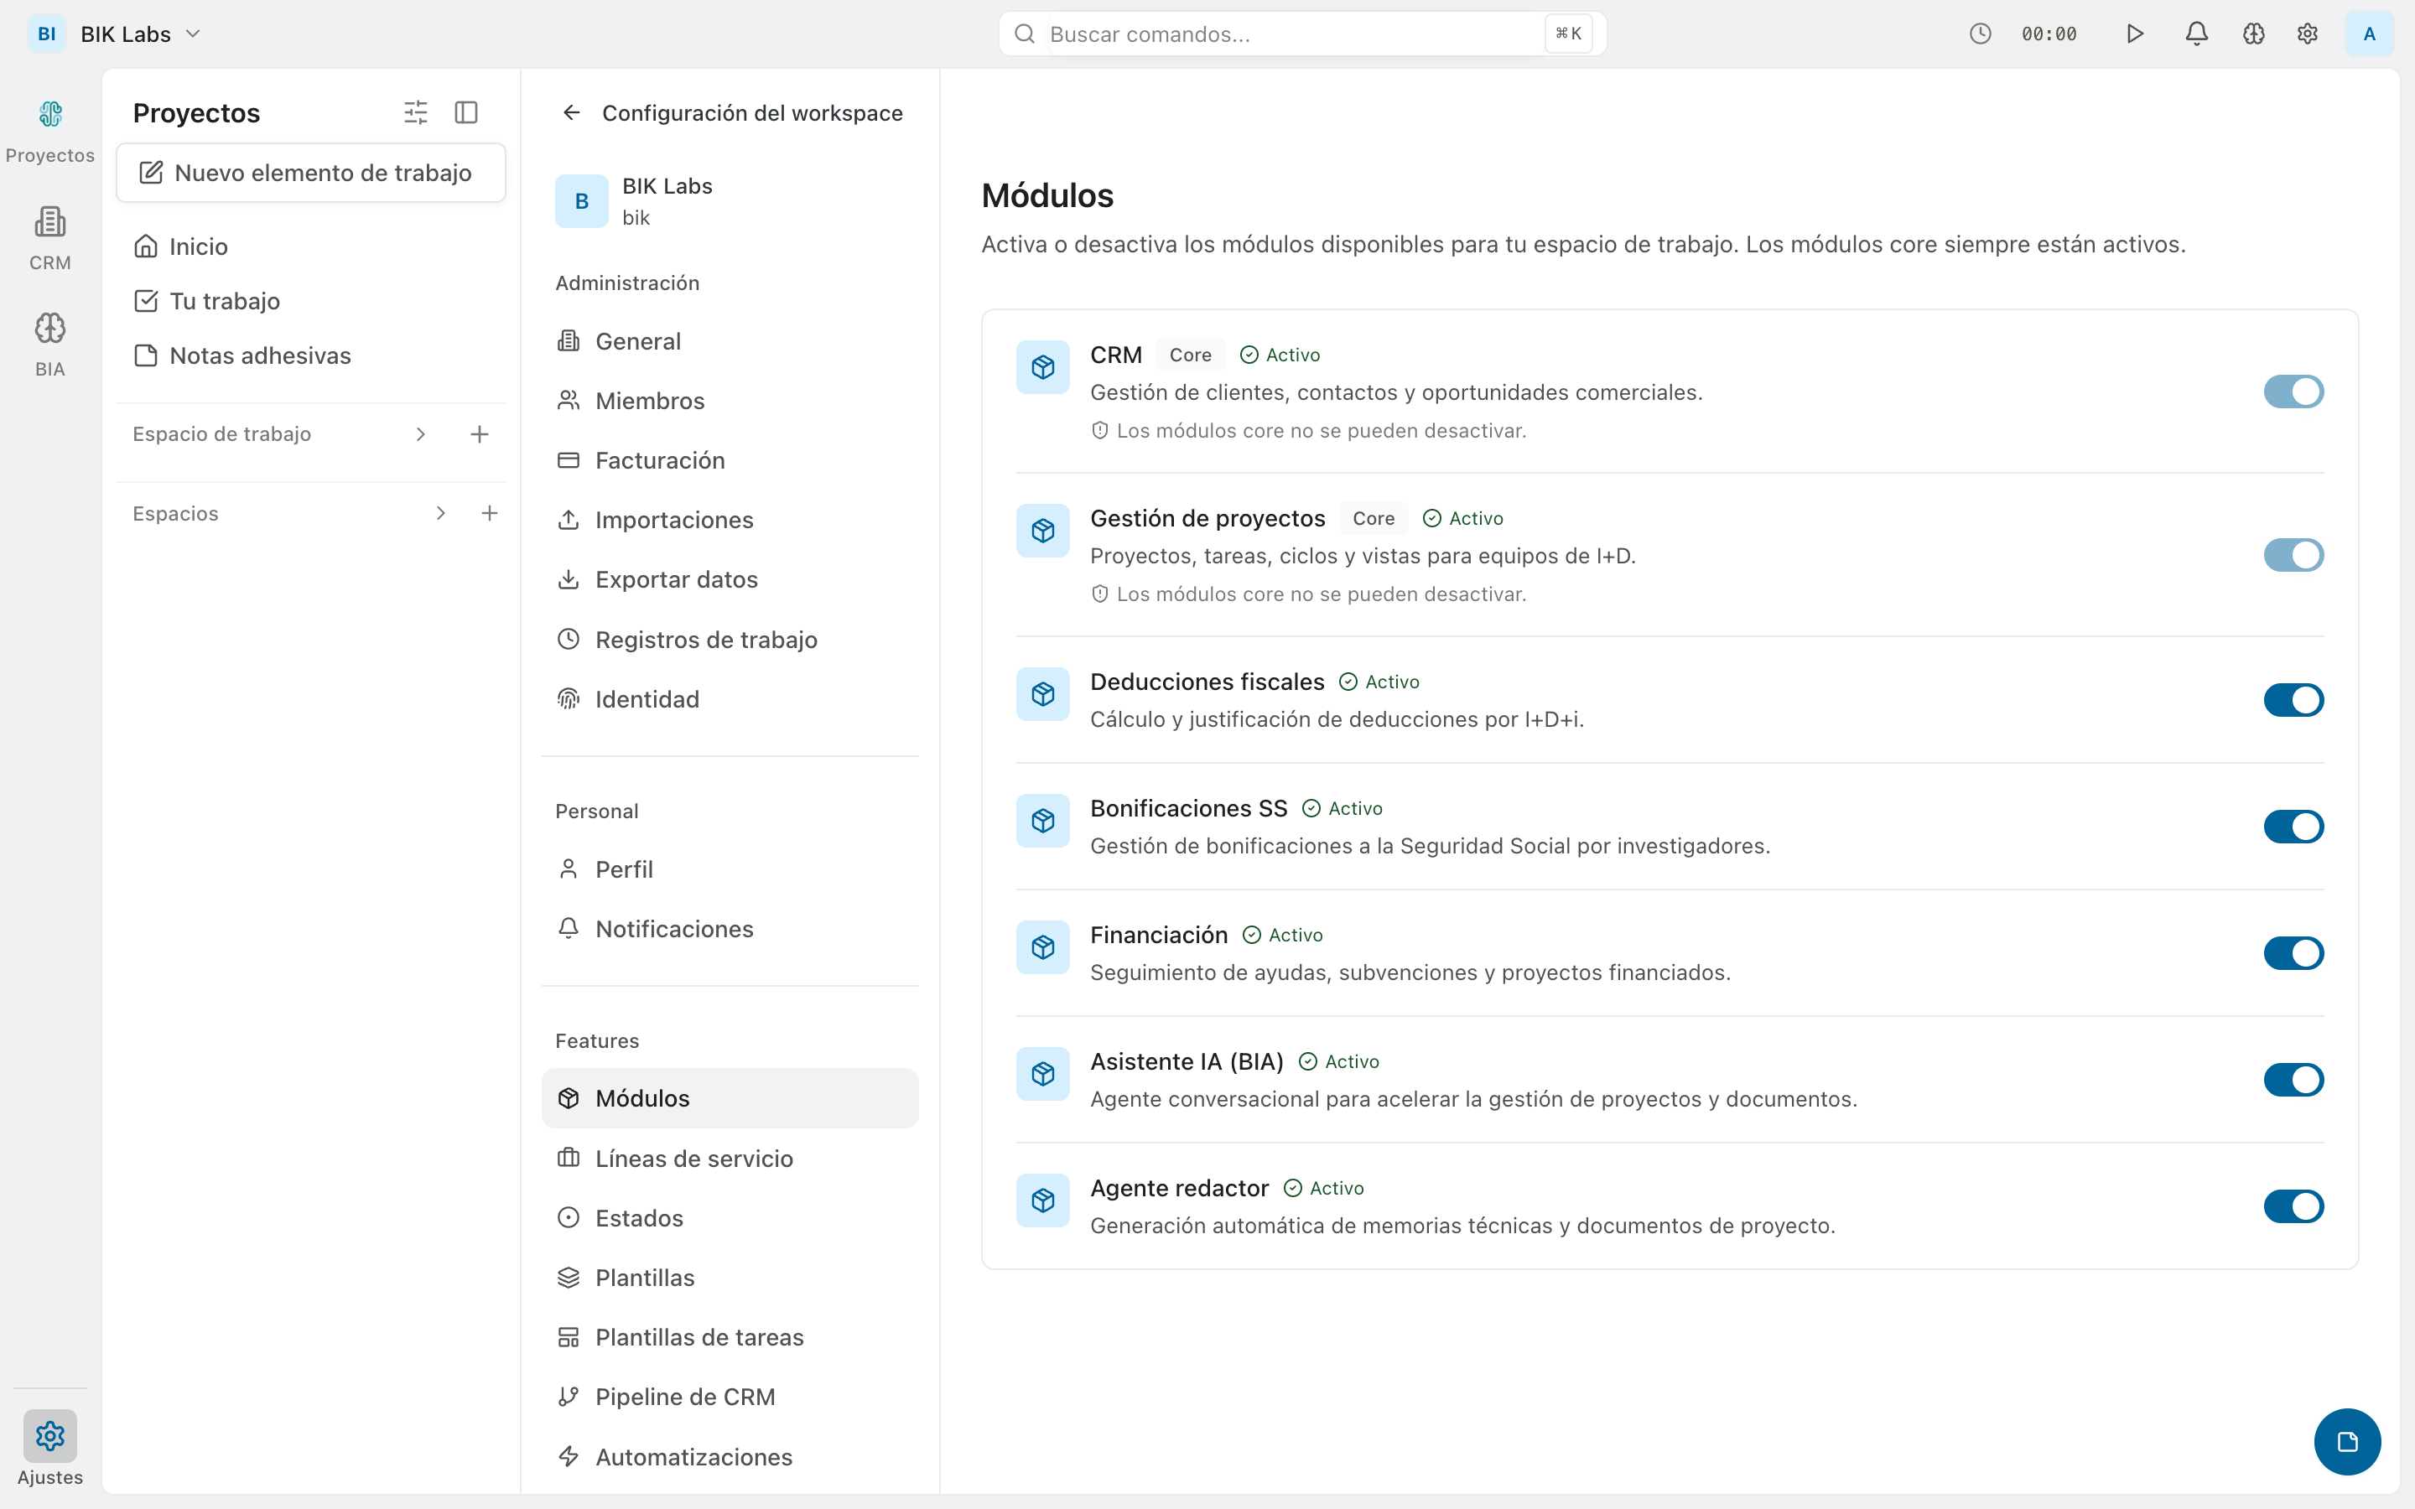This screenshot has width=2415, height=1509.
Task: Add a space with plus beside Espacios
Action: point(489,513)
